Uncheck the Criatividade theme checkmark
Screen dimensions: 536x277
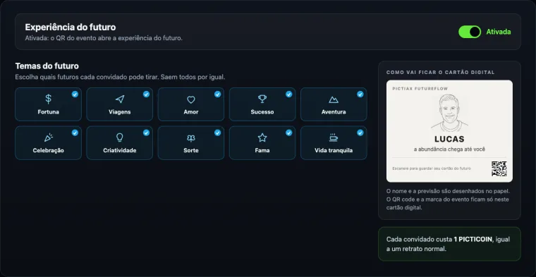pos(146,133)
